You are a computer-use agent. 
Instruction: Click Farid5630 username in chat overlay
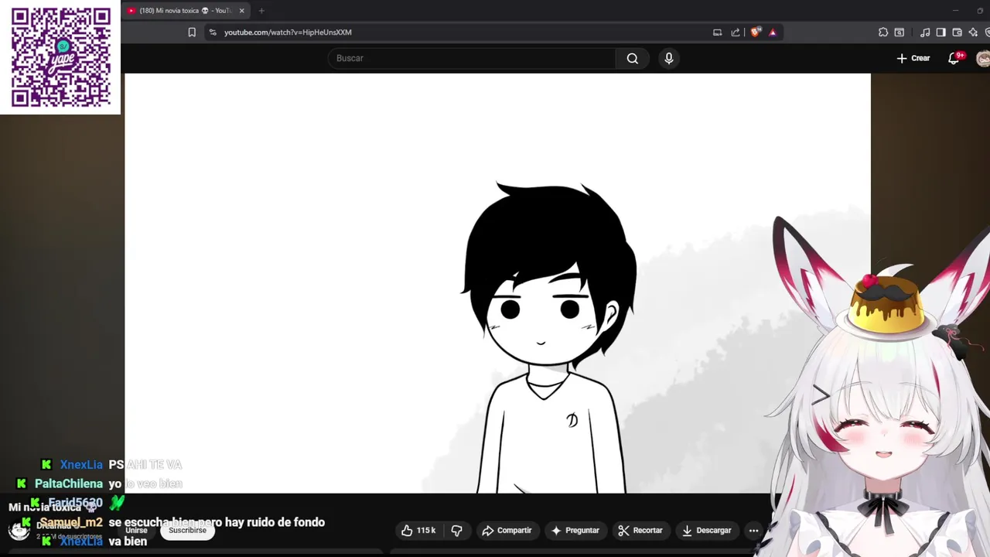(x=75, y=503)
